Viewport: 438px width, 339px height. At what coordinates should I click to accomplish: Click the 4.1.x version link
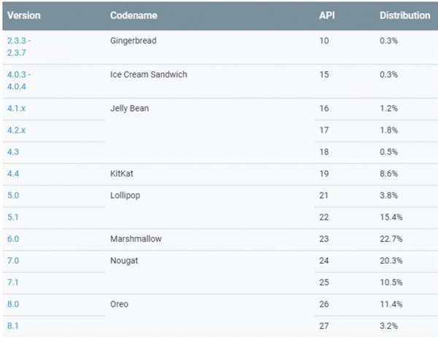tap(18, 109)
